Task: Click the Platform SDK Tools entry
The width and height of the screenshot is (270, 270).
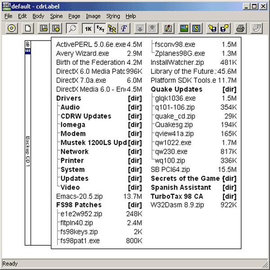Action: [193, 81]
